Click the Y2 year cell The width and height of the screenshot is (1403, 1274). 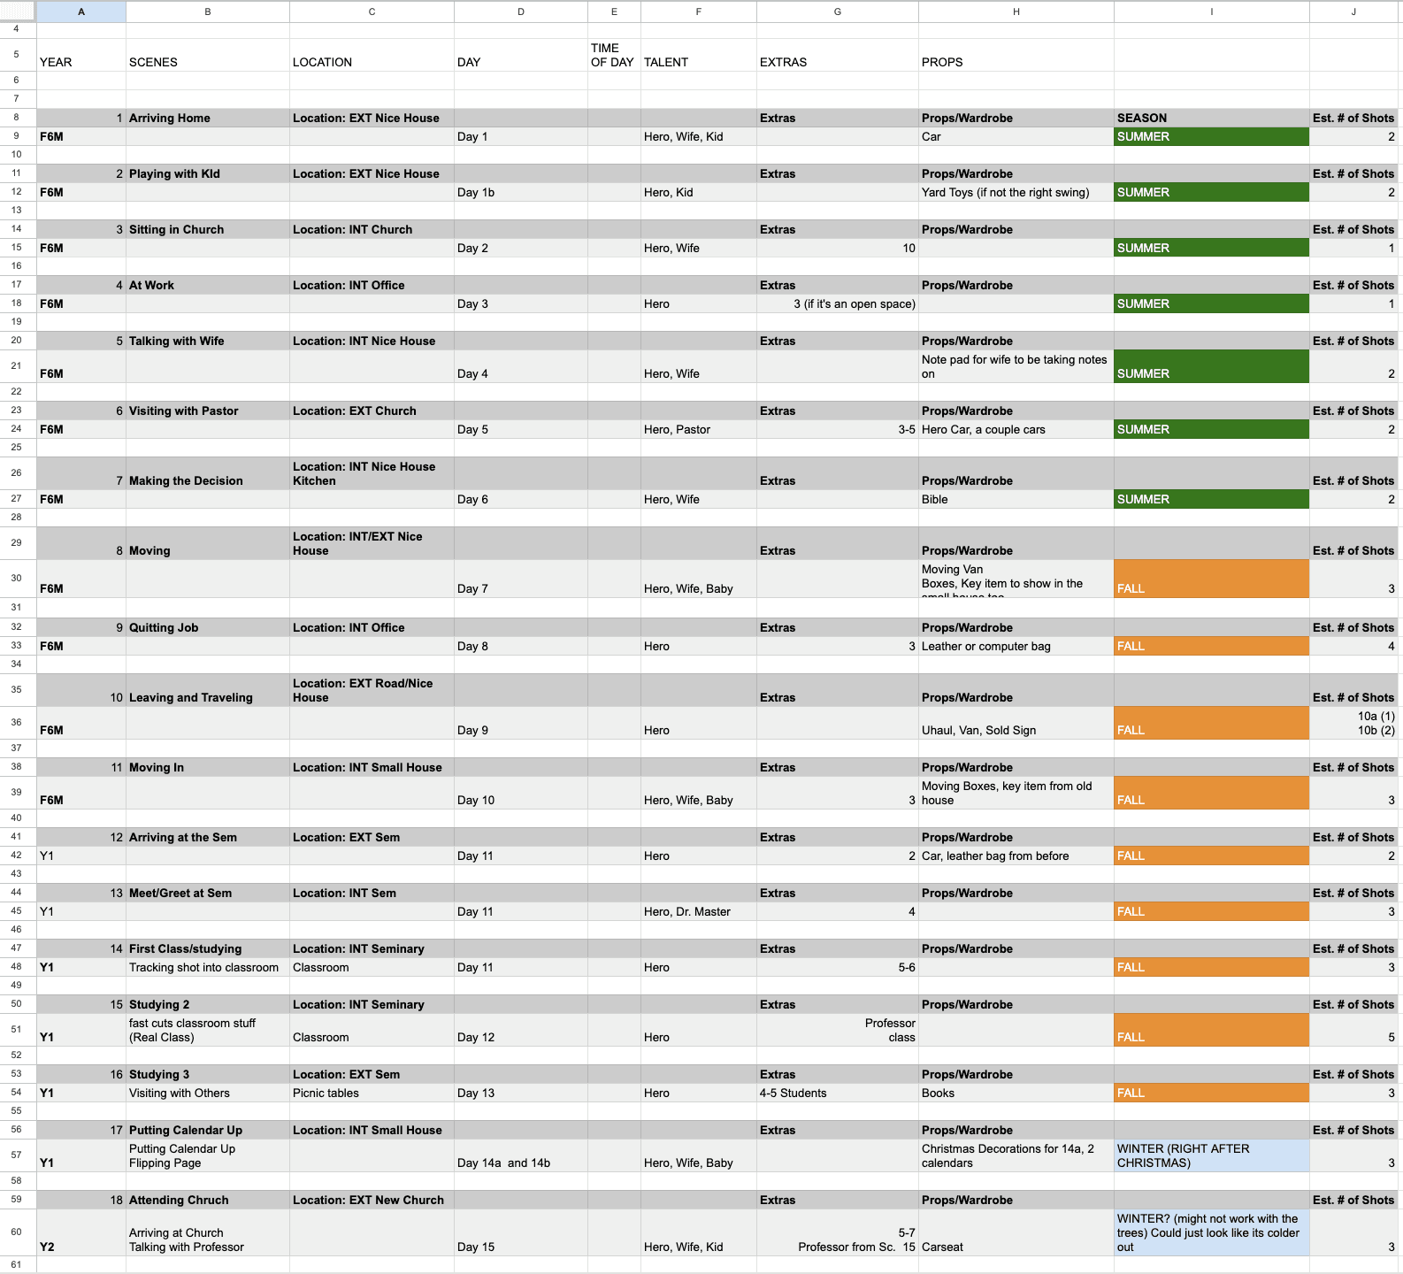pyautogui.click(x=81, y=1232)
